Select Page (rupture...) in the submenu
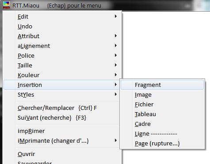Image resolution: width=210 pixels, height=164 pixels. click(x=162, y=143)
